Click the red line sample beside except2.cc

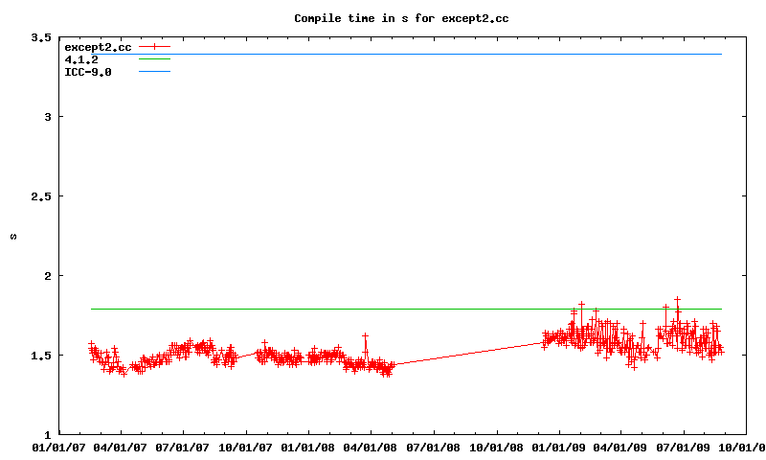pyautogui.click(x=153, y=47)
